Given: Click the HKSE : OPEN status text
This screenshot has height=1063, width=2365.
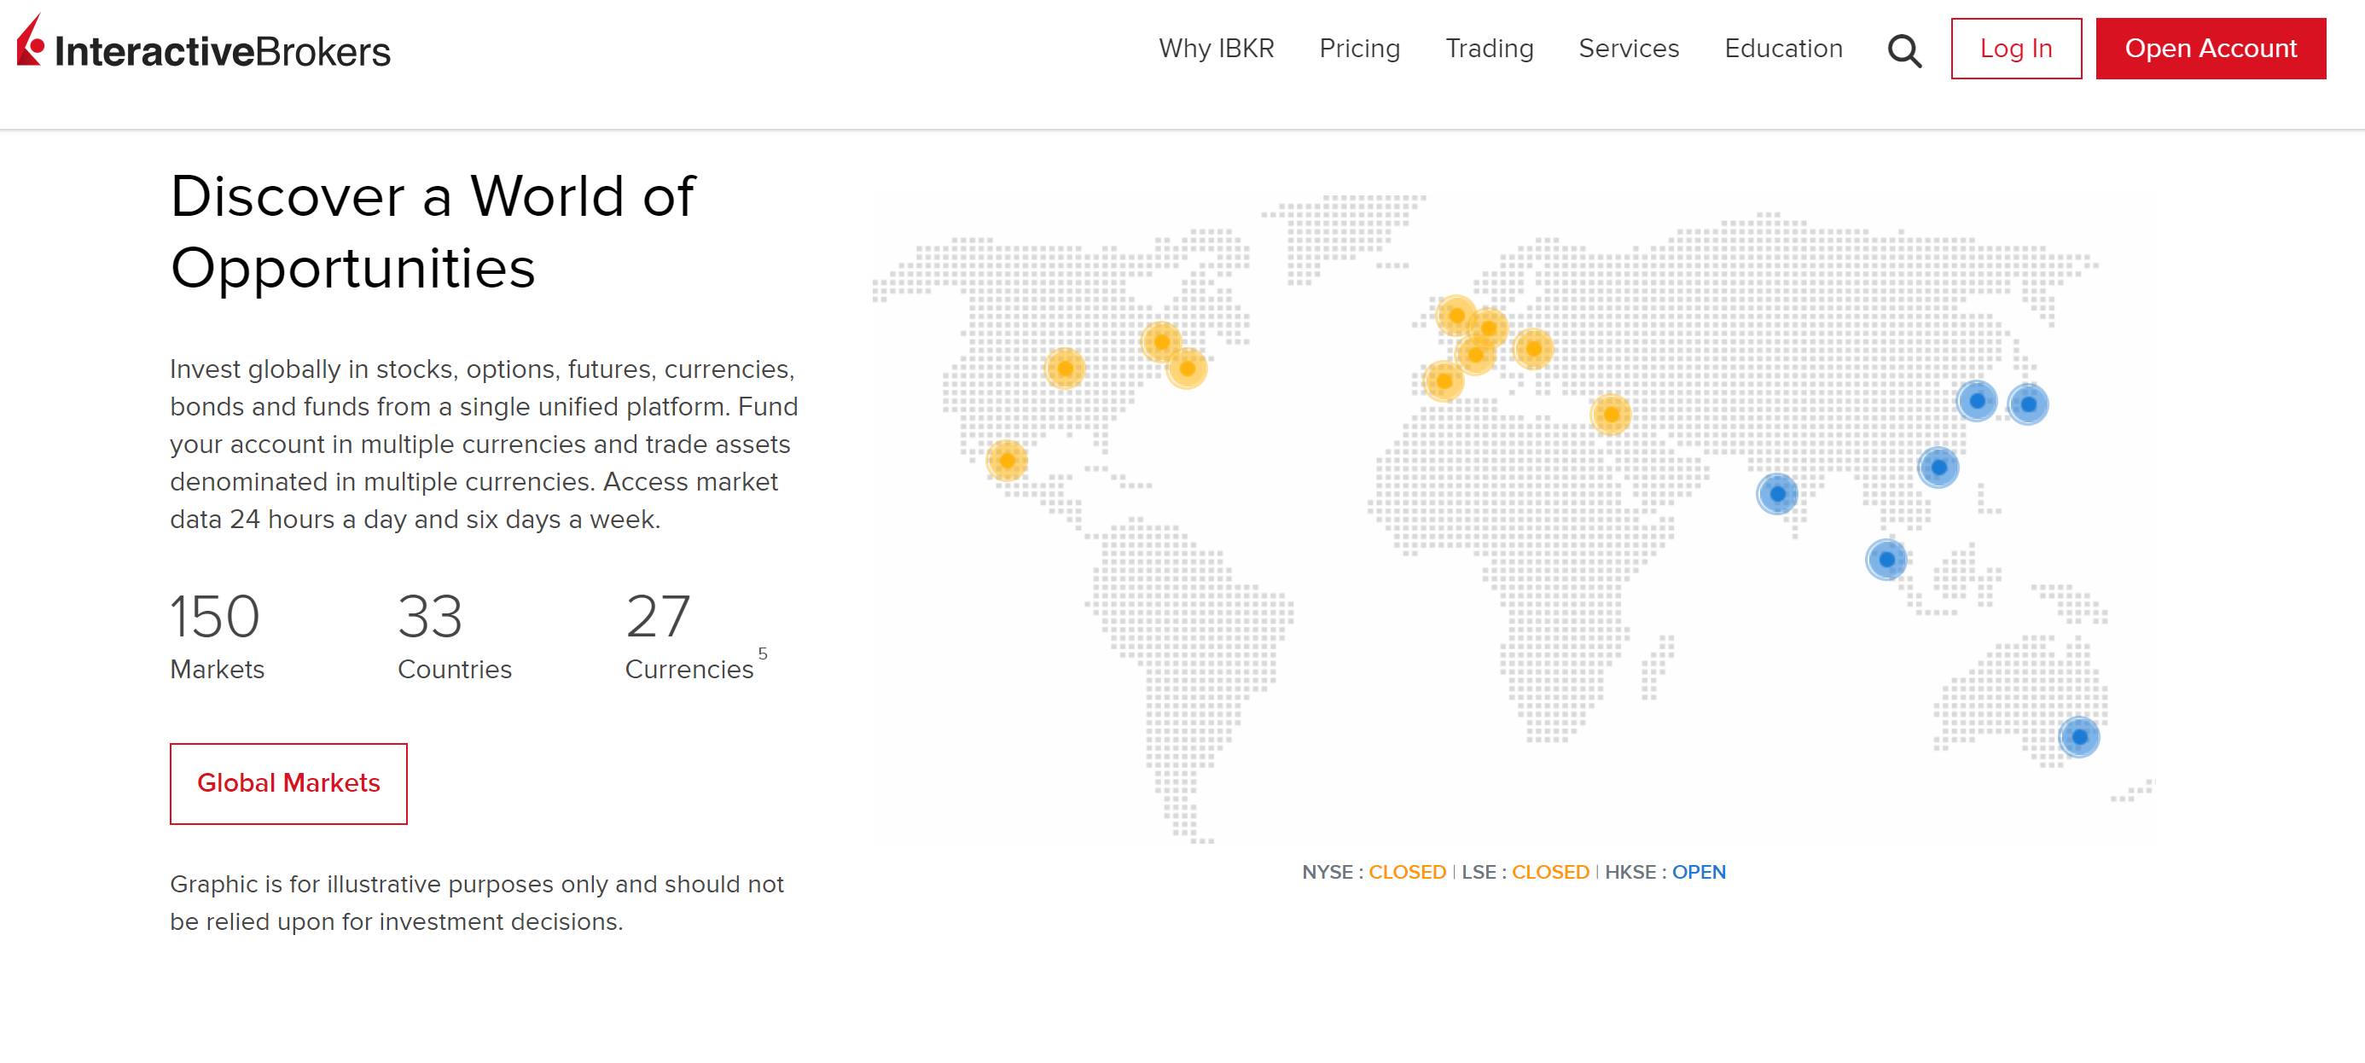Looking at the screenshot, I should click(x=1665, y=872).
